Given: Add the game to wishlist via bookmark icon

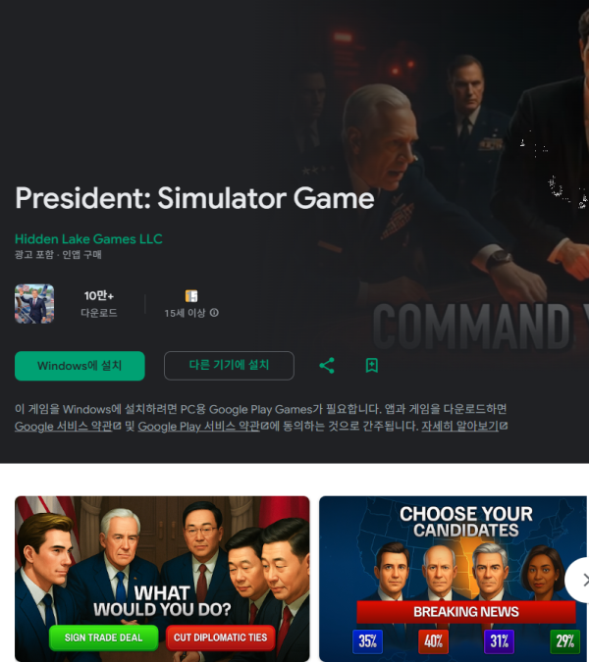Looking at the screenshot, I should pyautogui.click(x=372, y=366).
